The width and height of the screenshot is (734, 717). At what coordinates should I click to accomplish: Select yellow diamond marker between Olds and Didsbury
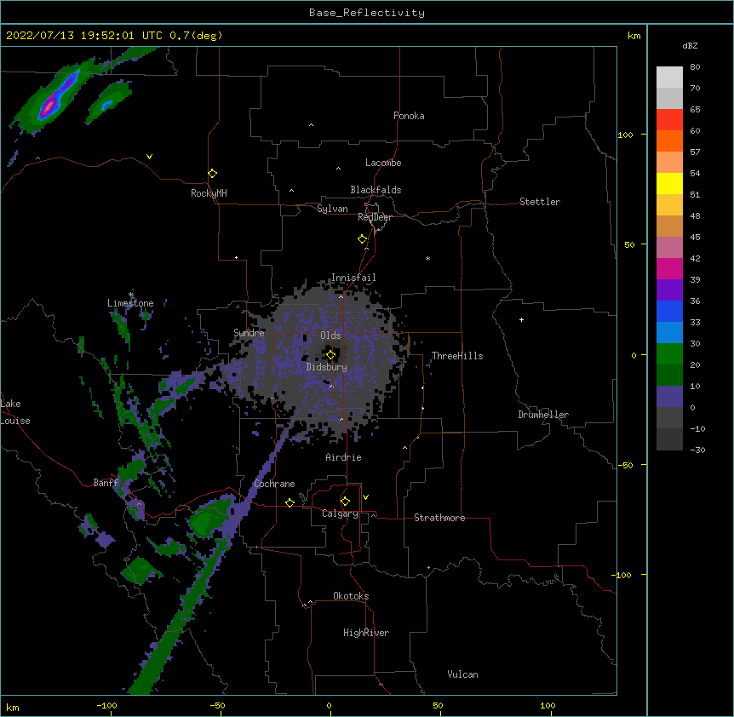(x=331, y=355)
